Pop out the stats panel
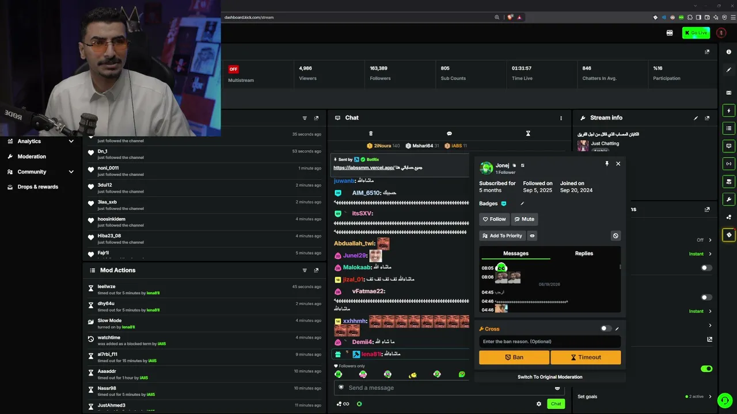The height and width of the screenshot is (414, 737). pos(707,52)
